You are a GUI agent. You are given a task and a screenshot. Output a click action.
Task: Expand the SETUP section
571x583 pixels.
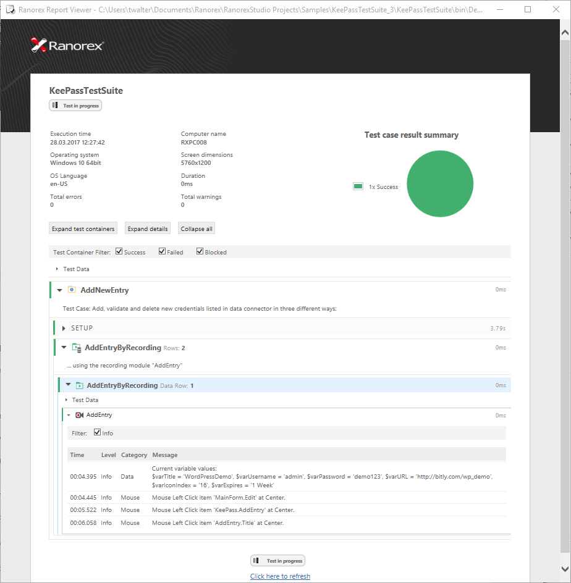tap(64, 329)
